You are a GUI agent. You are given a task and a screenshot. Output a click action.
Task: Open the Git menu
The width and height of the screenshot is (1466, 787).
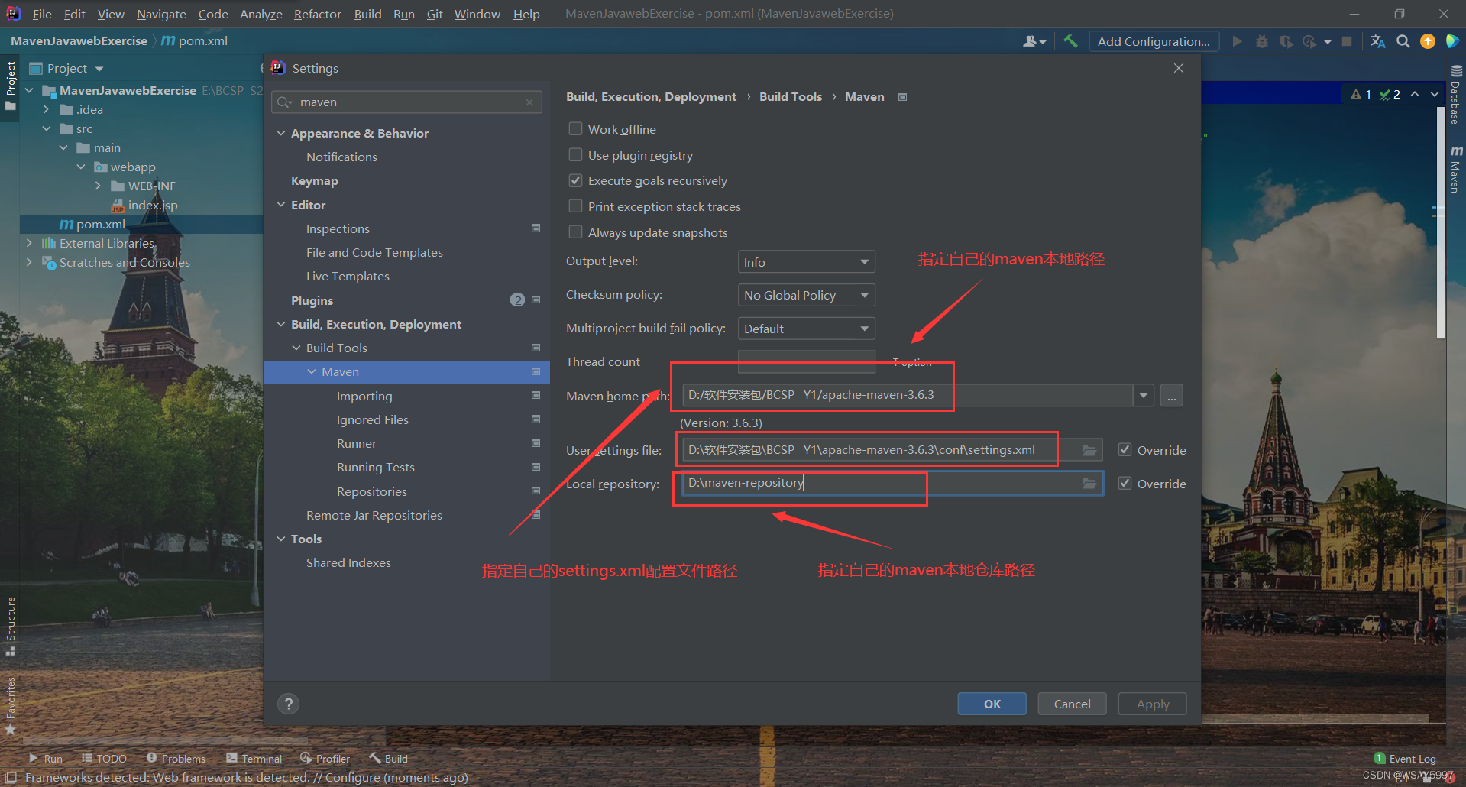point(435,14)
